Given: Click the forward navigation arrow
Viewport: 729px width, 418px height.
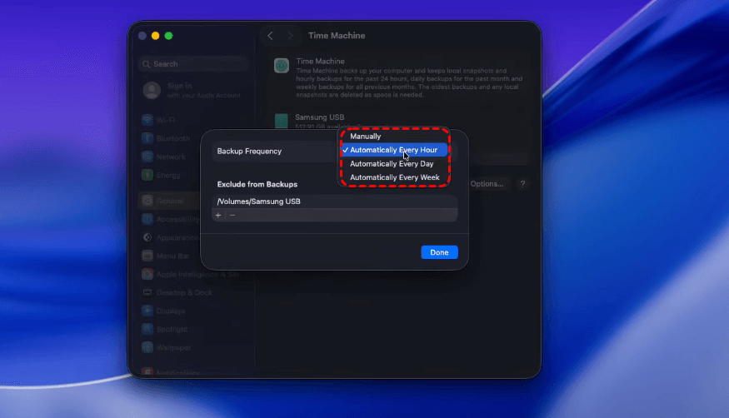Looking at the screenshot, I should click(x=290, y=36).
